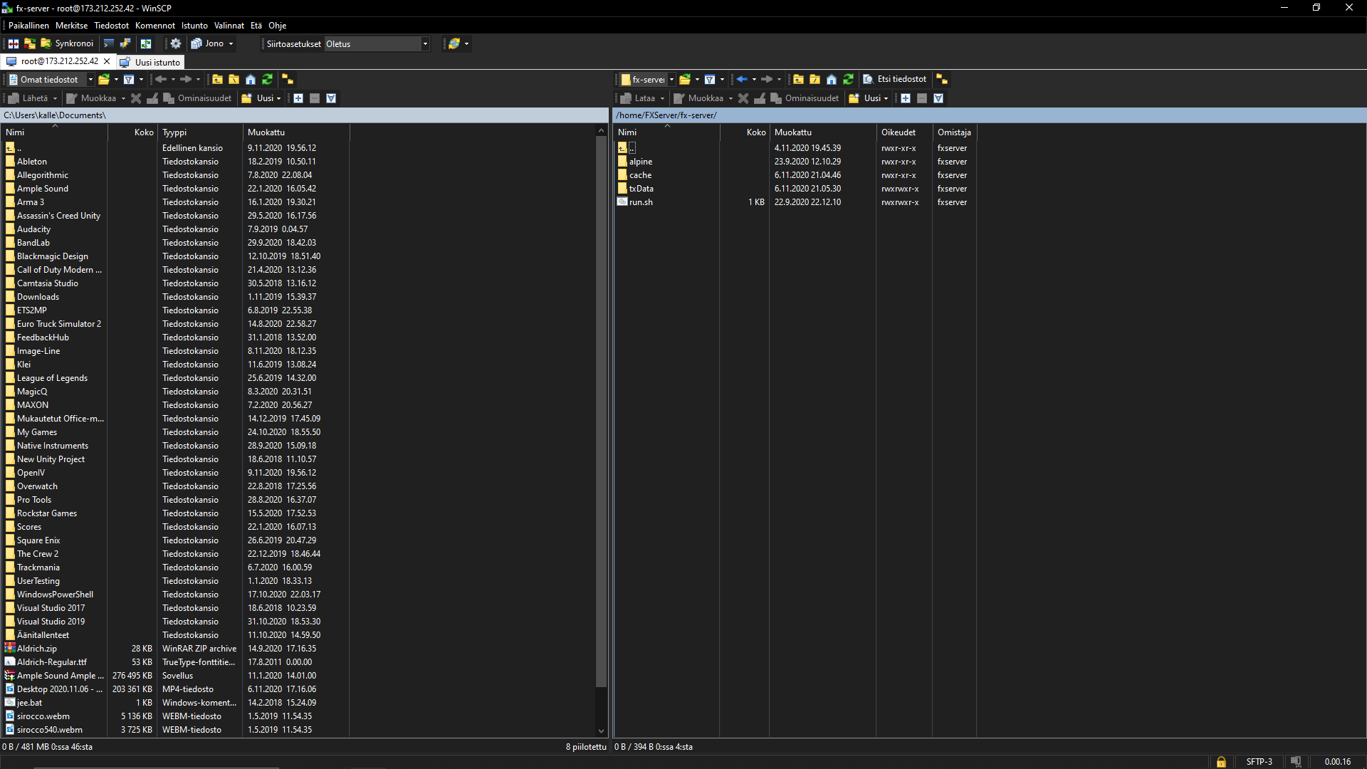Open the Oletus transfer settings dropdown
Screen dimensions: 1367x769
(425, 43)
